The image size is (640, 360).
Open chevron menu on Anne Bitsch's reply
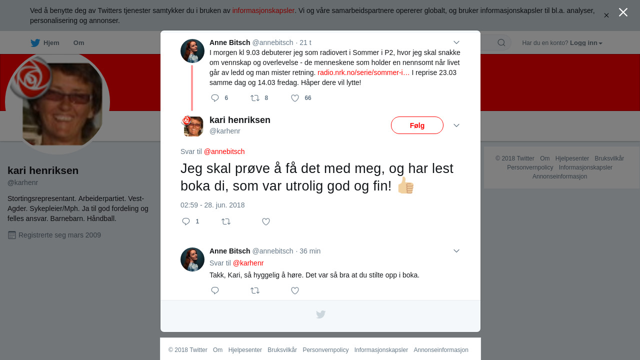click(x=456, y=251)
